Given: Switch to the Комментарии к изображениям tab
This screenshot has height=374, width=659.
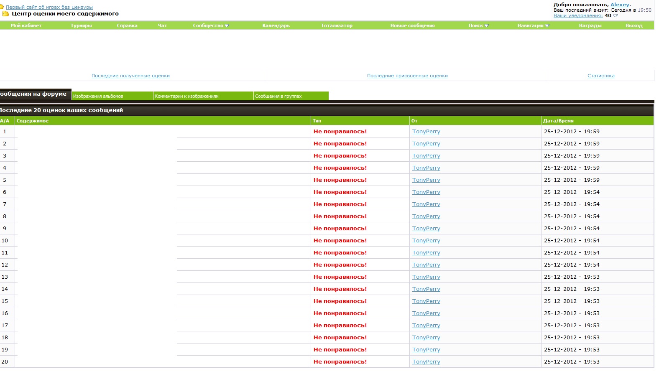Looking at the screenshot, I should click(x=186, y=96).
